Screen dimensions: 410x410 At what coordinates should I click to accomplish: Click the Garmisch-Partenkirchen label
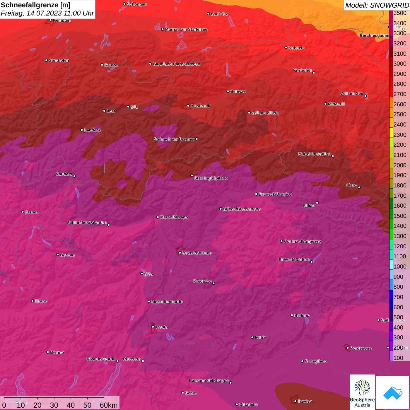[177, 64]
